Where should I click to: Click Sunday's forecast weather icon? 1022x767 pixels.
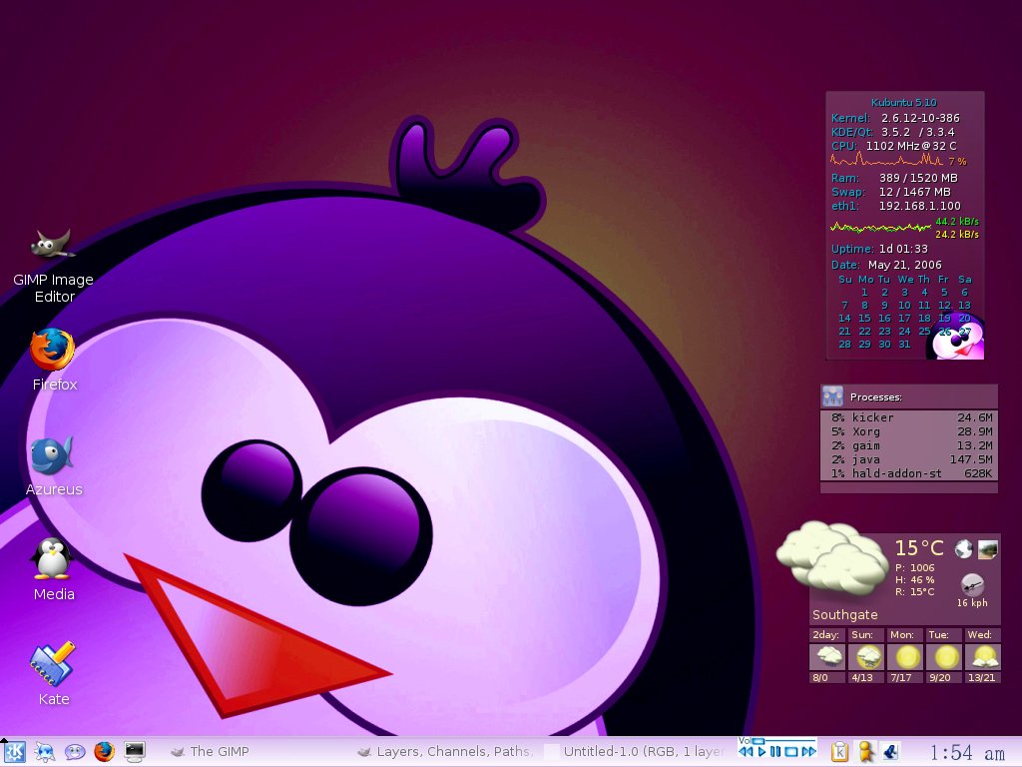[x=866, y=657]
